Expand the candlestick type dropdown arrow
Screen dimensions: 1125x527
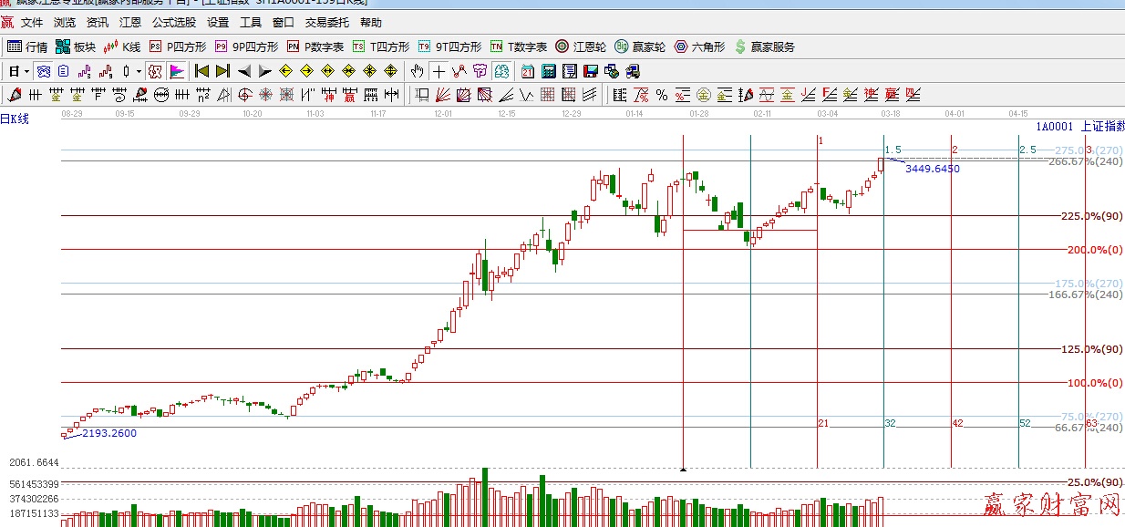tap(139, 71)
